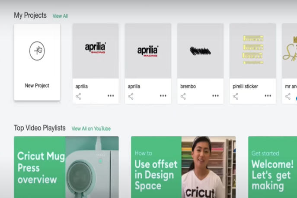Open the brembo project's three-dot menu
The height and width of the screenshot is (198, 297).
point(215,96)
